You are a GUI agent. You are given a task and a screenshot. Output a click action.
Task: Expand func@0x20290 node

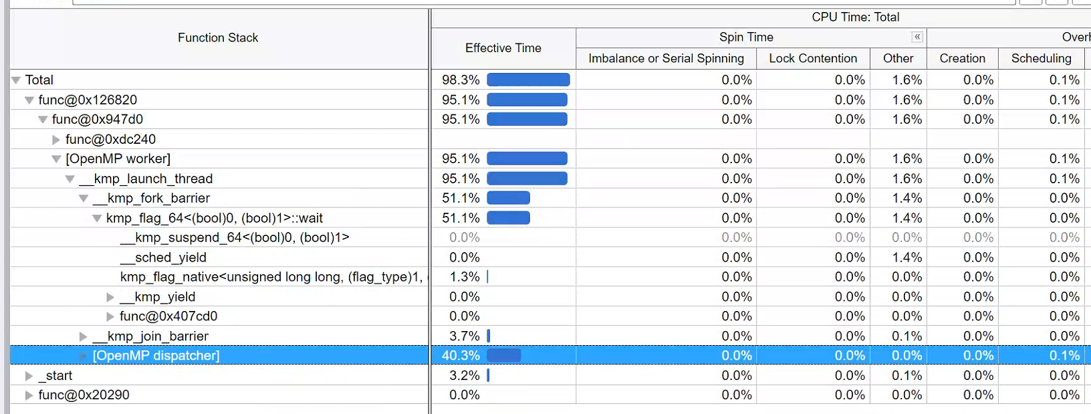tap(29, 395)
